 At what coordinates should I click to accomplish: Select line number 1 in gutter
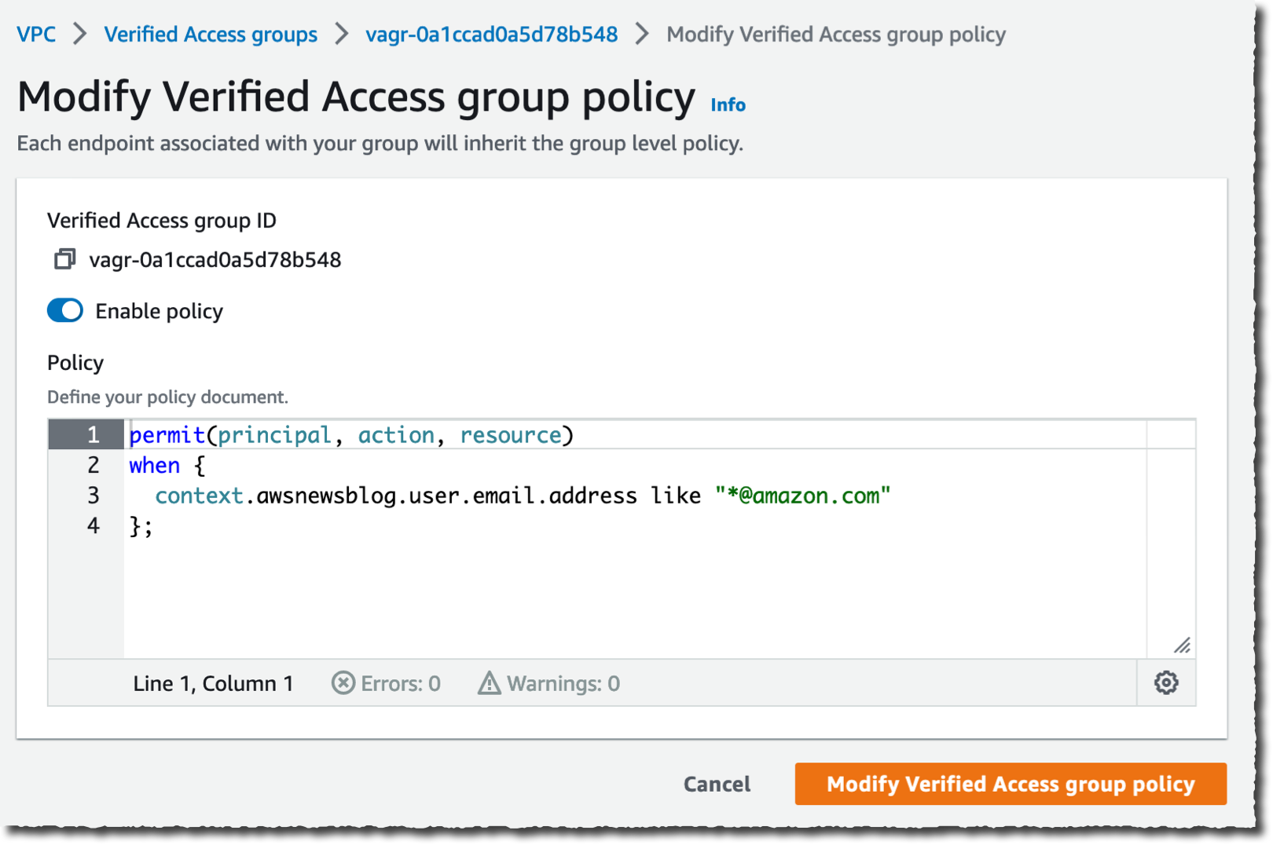[93, 434]
